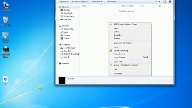Click the Documents library icon

(x=61, y=29)
